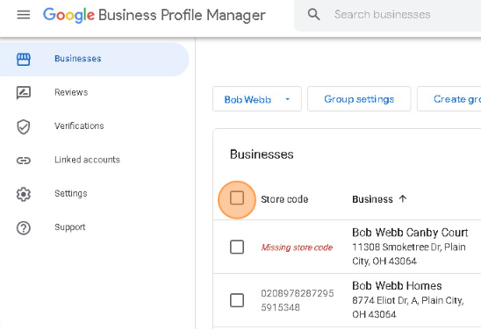
Task: Click the Group settings button
Action: tap(359, 99)
